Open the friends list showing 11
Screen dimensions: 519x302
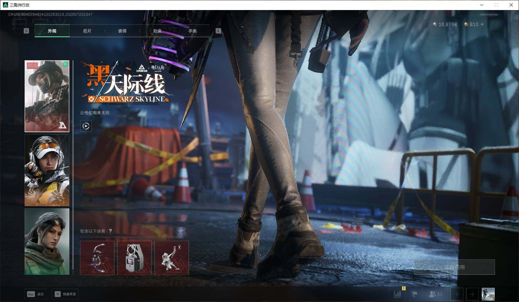coord(435,294)
